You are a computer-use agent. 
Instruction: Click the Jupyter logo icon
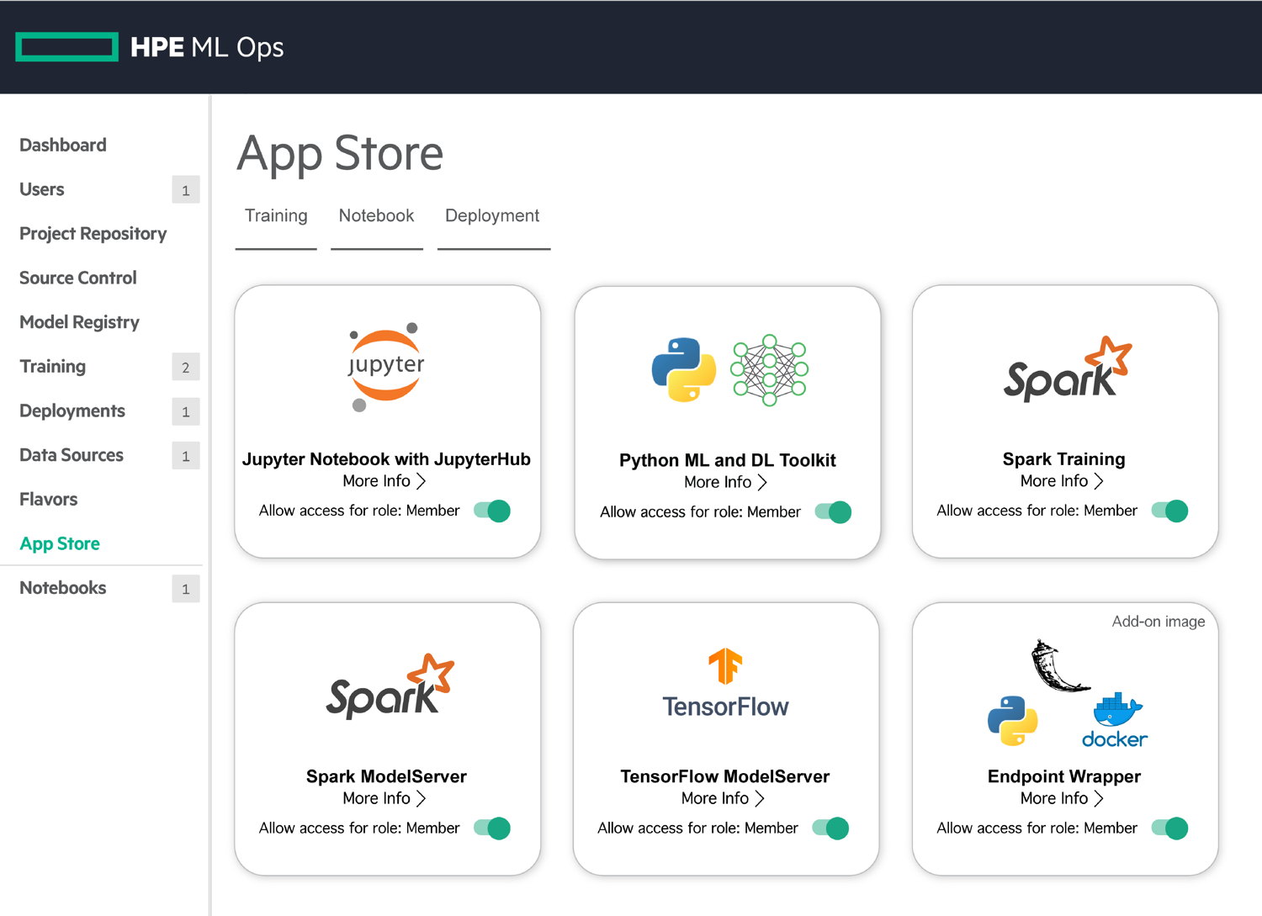(386, 367)
